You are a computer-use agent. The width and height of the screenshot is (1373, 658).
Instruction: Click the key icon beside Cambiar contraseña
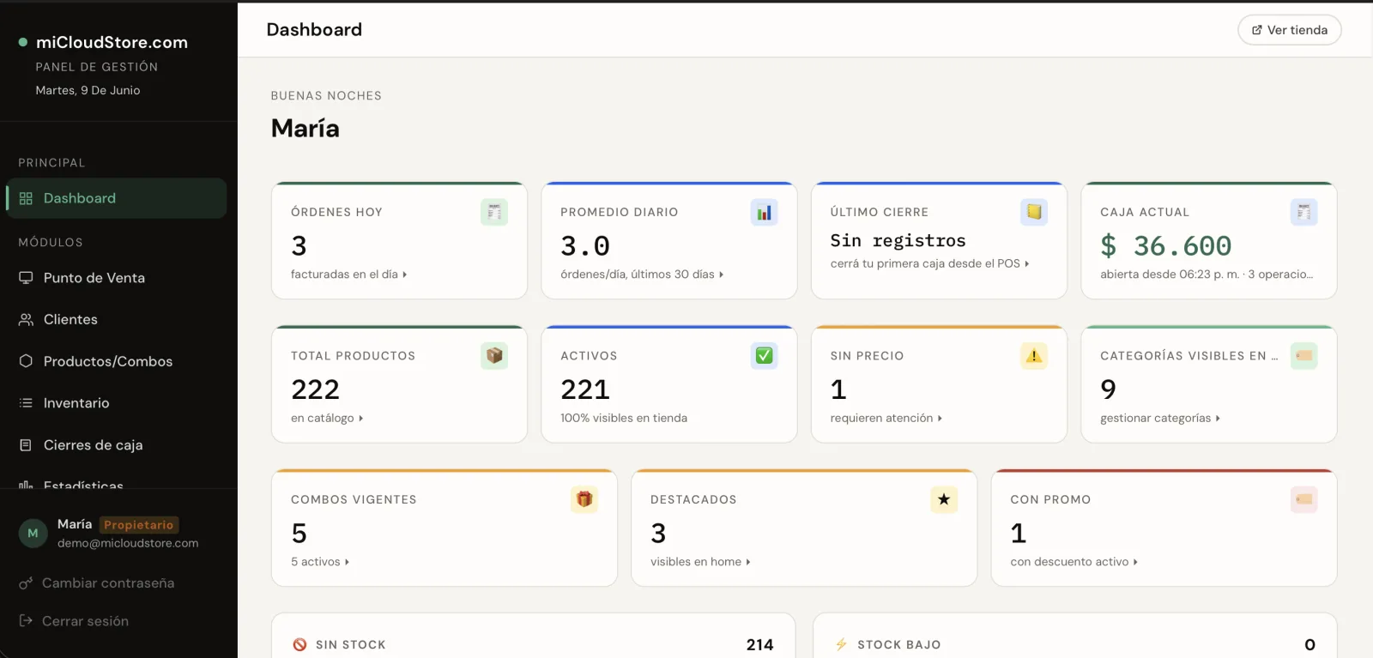pos(26,583)
